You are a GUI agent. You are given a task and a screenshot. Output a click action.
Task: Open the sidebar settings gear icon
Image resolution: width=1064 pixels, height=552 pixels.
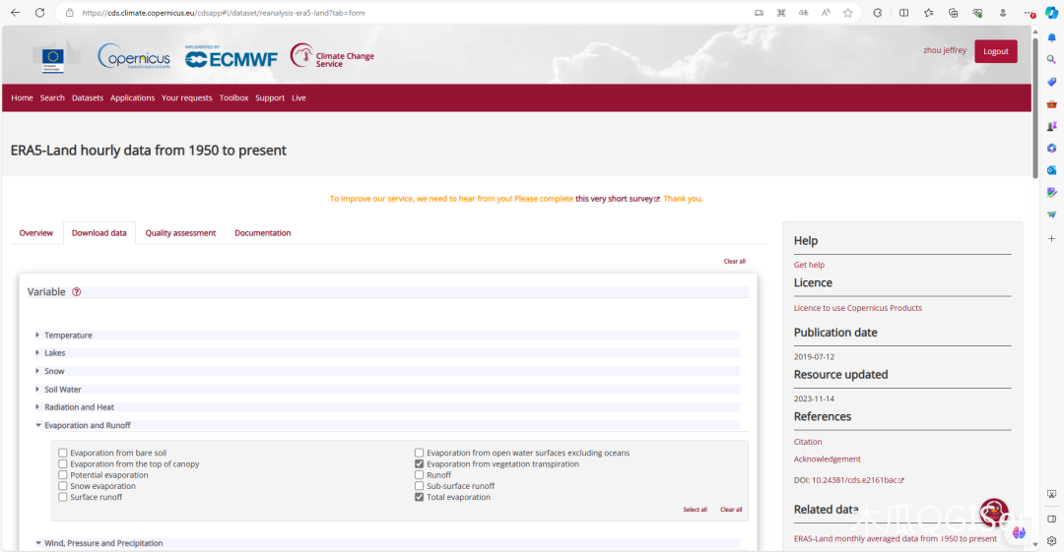coord(1052,540)
